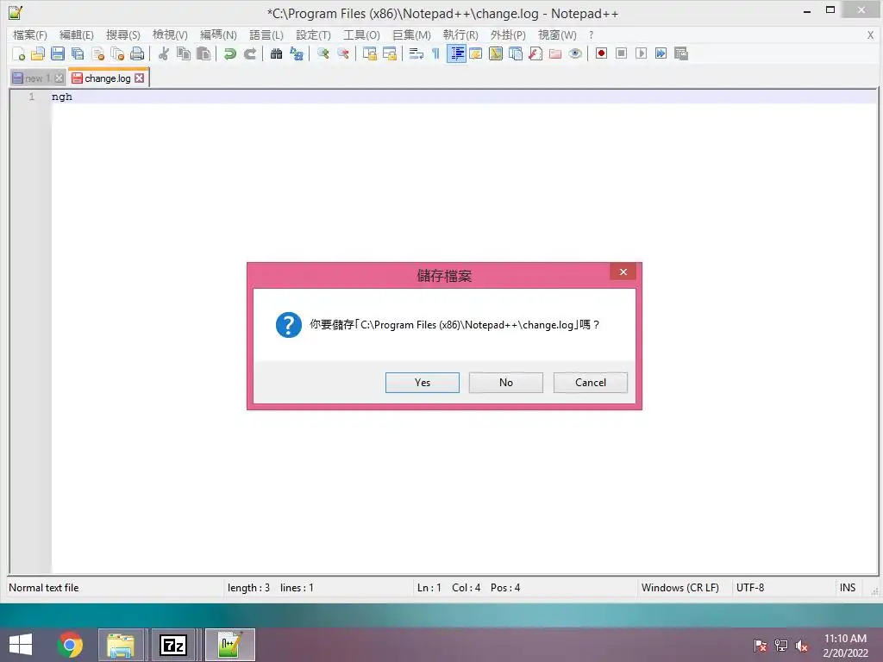Image resolution: width=883 pixels, height=662 pixels.
Task: Open the 巨集(M) menu
Action: coord(411,34)
